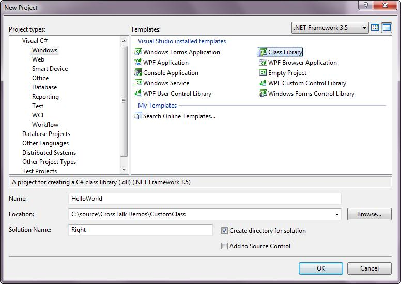The height and width of the screenshot is (284, 401).
Task: Switch templates view to large icons
Action: pos(375,27)
